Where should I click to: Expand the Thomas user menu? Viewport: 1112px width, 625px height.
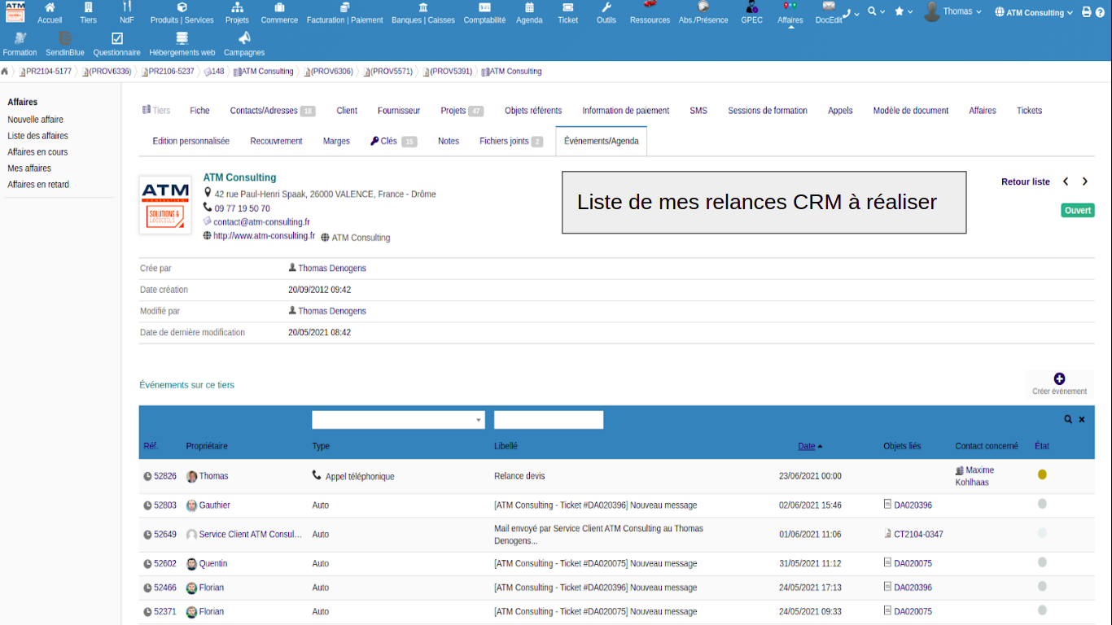[x=953, y=11]
